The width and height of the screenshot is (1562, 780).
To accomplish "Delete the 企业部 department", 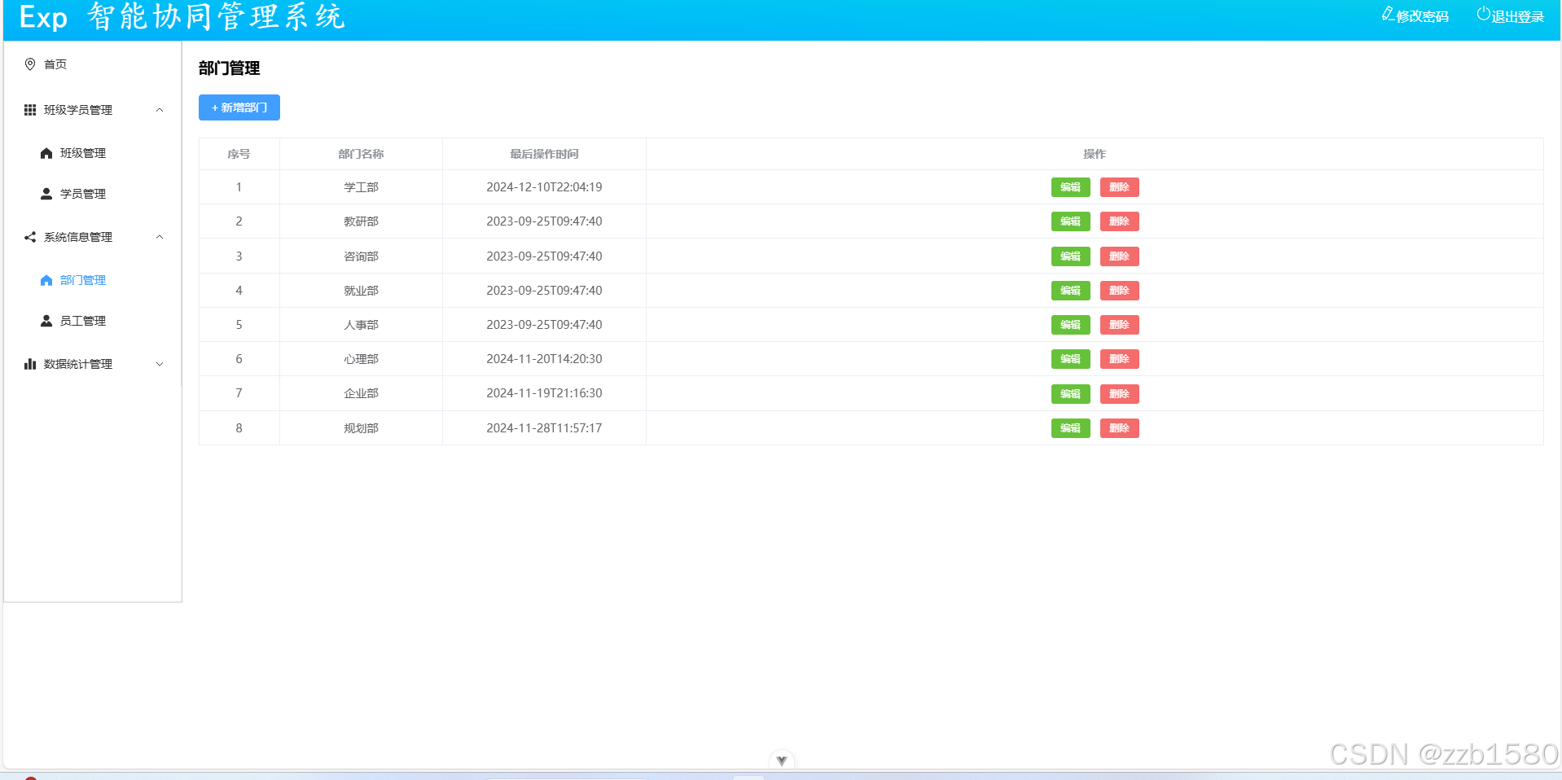I will (1119, 394).
